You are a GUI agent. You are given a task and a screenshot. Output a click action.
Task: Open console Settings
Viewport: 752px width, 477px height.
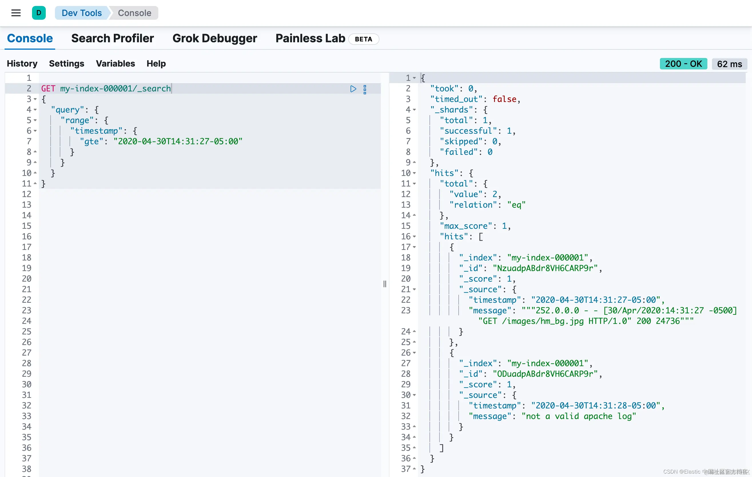pos(67,64)
